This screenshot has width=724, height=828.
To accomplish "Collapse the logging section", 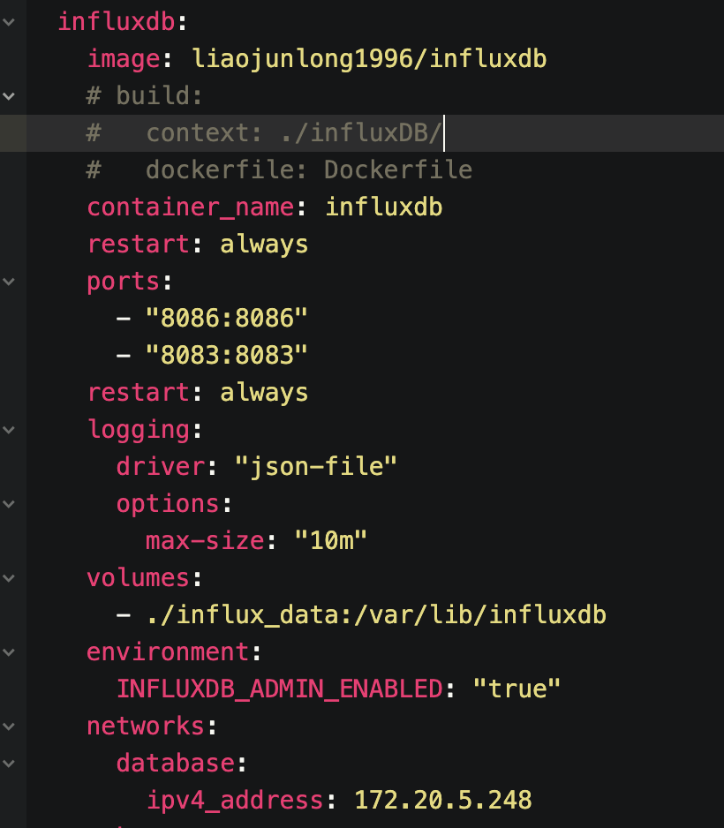I will pos(9,430).
